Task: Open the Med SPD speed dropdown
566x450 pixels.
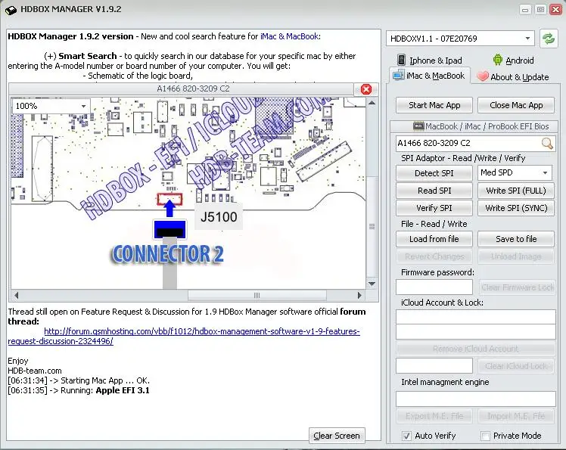Action: [515, 173]
